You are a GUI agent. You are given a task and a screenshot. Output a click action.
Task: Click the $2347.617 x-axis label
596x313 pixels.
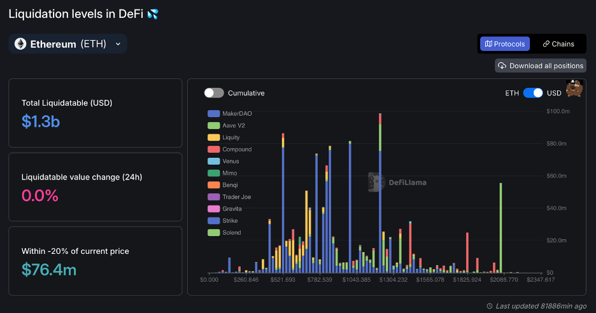coord(541,280)
